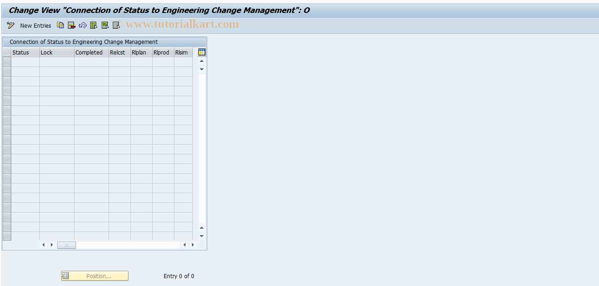Toggle display/change mode with the pencil icon

tap(11, 25)
